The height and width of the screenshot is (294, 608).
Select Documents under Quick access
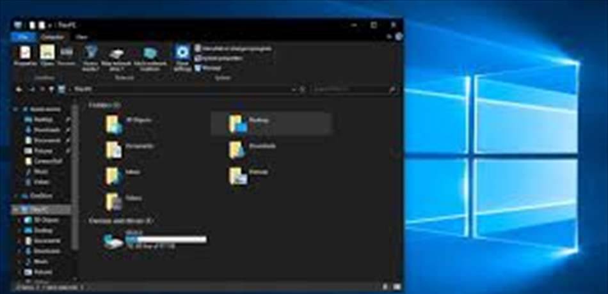point(44,140)
